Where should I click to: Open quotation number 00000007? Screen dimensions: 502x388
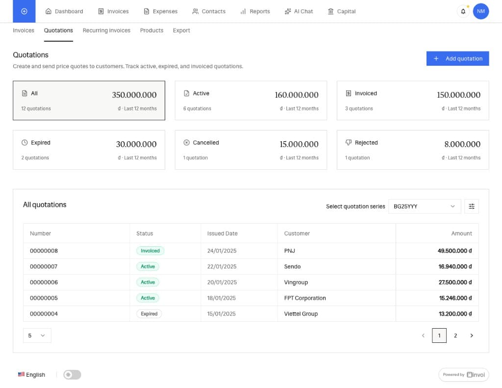coord(44,266)
